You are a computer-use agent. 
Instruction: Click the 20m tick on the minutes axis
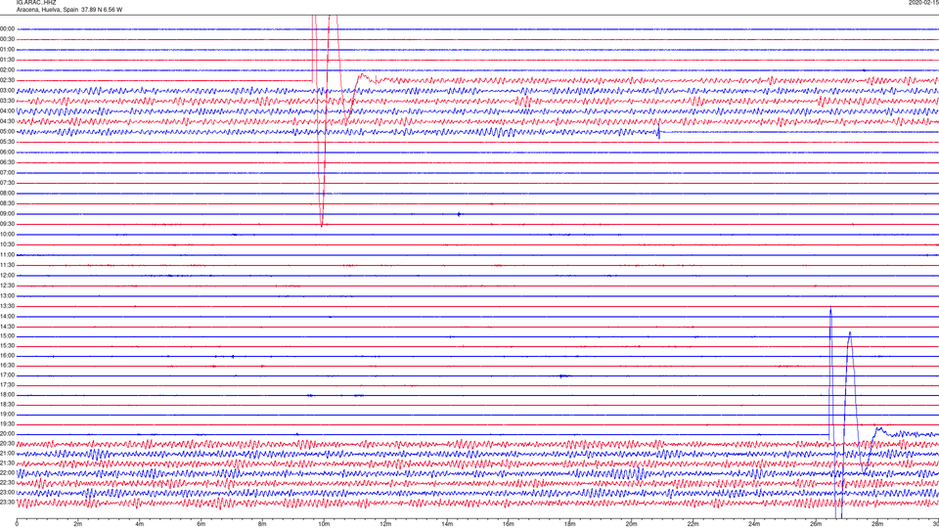(x=631, y=524)
